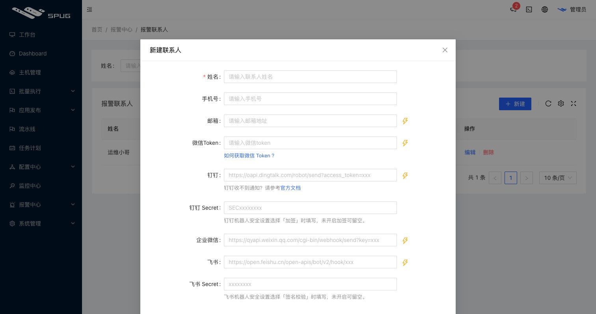
Task: Toggle fullscreen for the table
Action: (x=574, y=103)
